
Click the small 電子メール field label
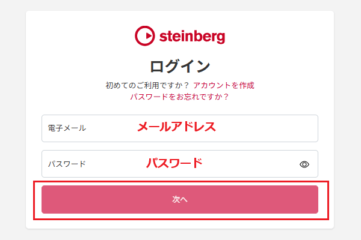pyautogui.click(x=67, y=128)
